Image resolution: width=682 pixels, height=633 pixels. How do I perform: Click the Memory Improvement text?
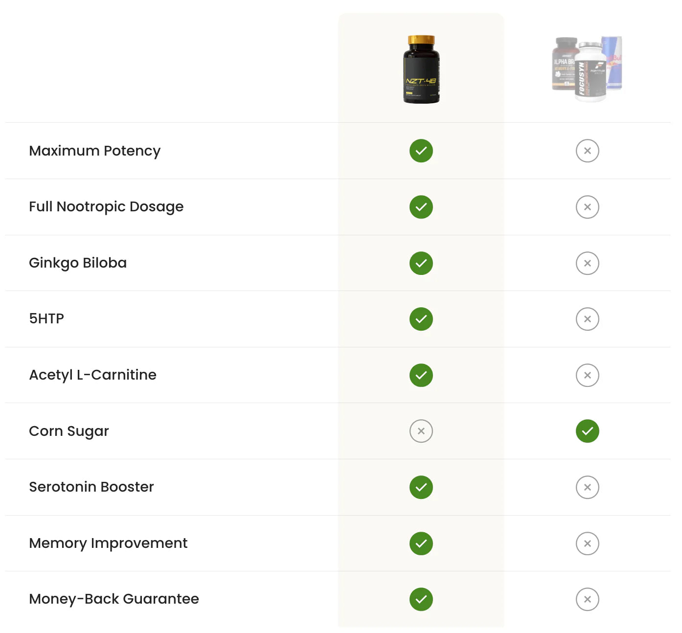tap(108, 543)
